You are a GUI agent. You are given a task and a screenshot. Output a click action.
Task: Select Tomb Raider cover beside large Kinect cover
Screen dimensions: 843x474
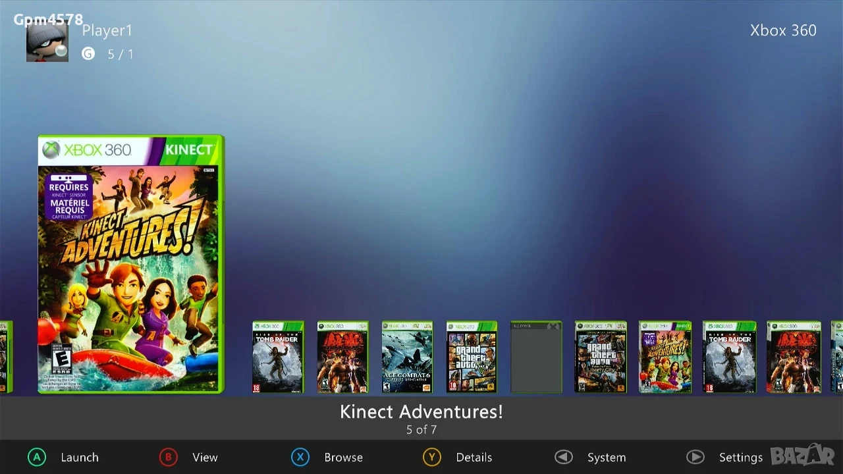click(x=278, y=357)
